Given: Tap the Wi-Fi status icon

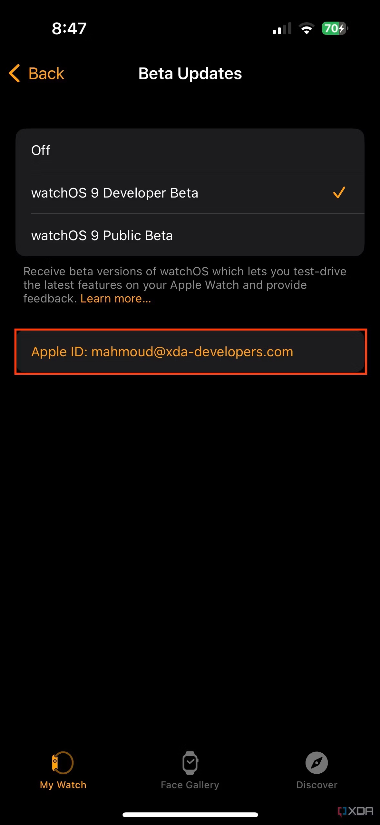Looking at the screenshot, I should click(307, 28).
